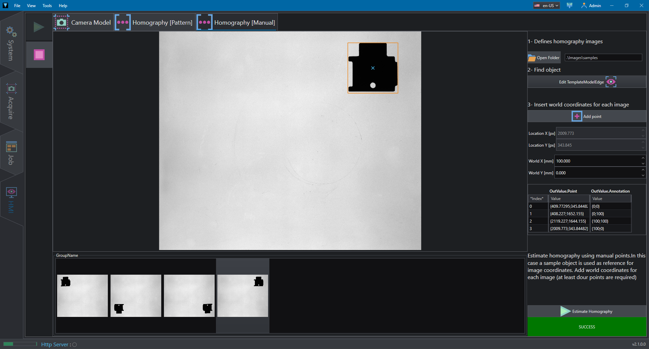The width and height of the screenshot is (649, 349).
Task: Toggle the Http Server status indicator
Action: tap(75, 345)
